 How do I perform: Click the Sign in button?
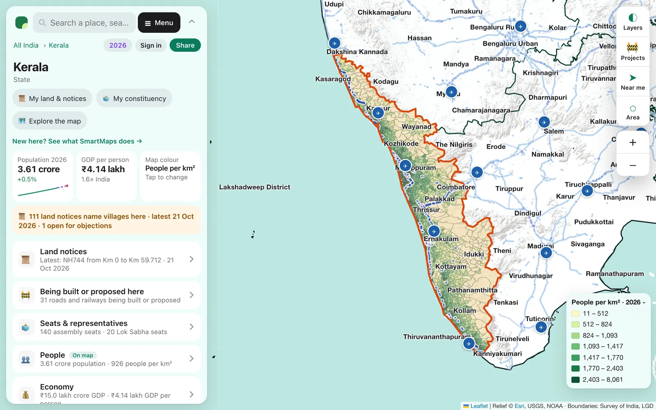click(x=151, y=45)
